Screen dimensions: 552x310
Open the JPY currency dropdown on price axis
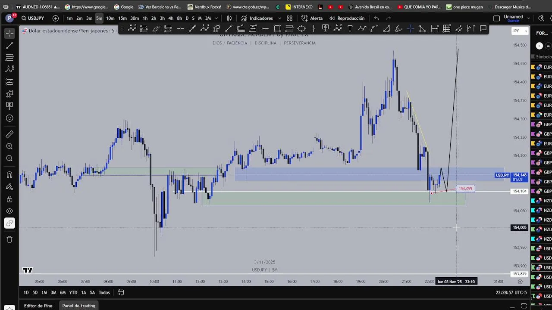point(520,31)
